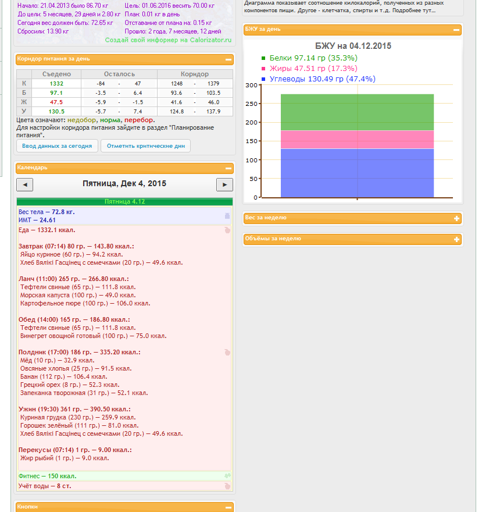Collapse the Календарь panel
The image size is (482, 512).
click(x=228, y=169)
